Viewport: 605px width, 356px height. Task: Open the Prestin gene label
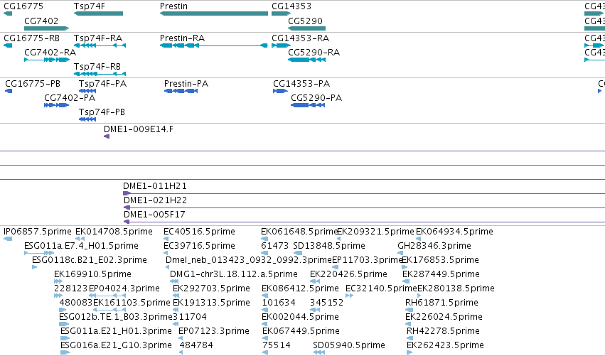point(173,6)
